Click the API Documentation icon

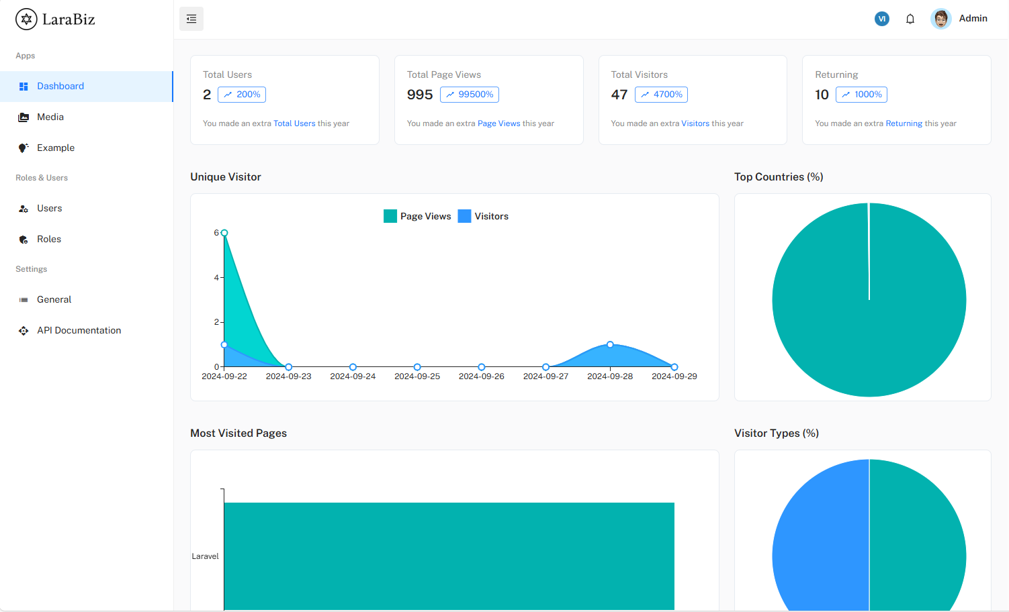point(24,331)
